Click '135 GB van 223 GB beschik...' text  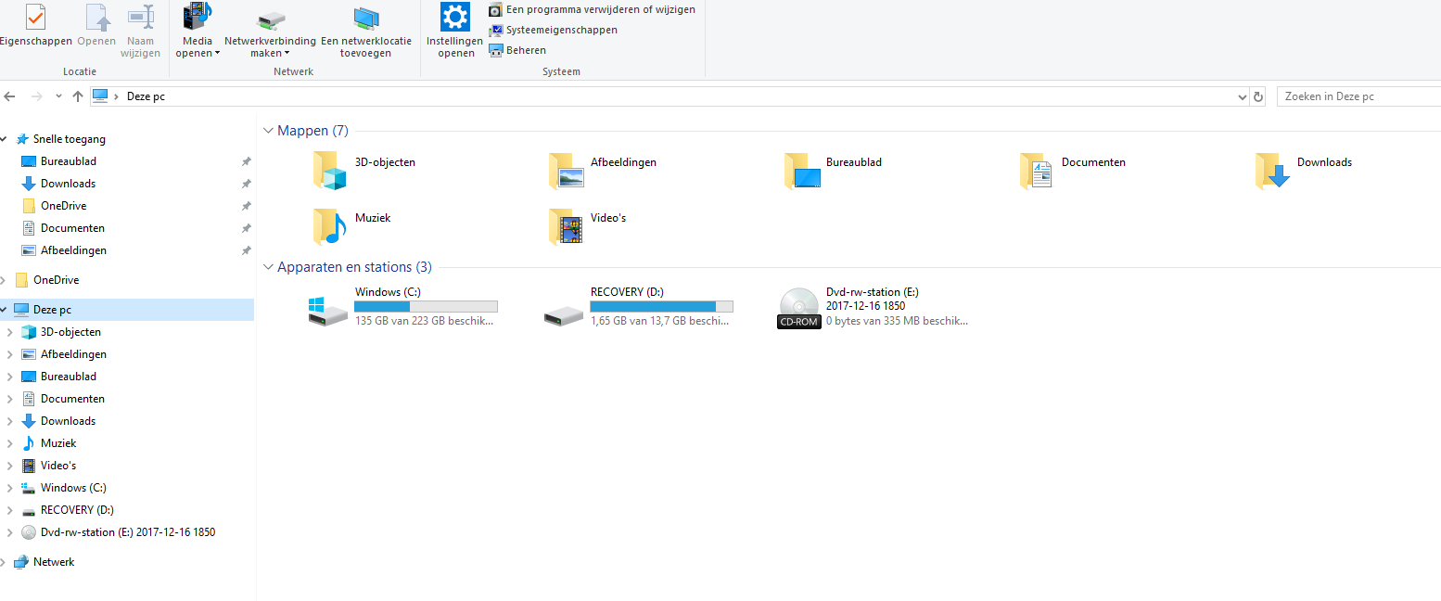click(x=425, y=321)
